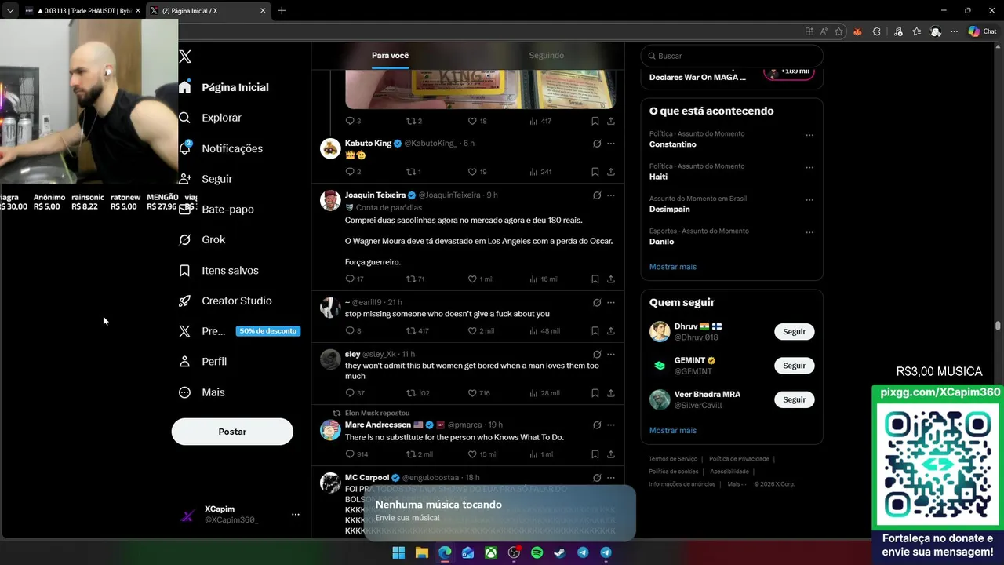Open the Desimpain trending topic
Image resolution: width=1004 pixels, height=565 pixels.
(669, 210)
